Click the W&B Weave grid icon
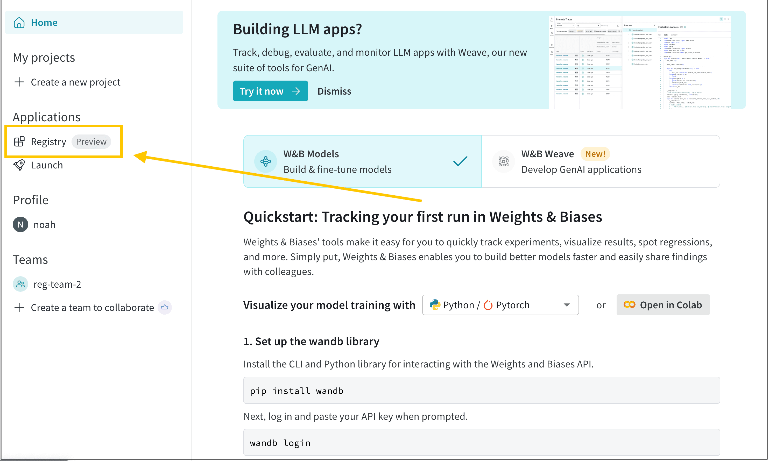Screen dimensions: 769x461 click(503, 161)
